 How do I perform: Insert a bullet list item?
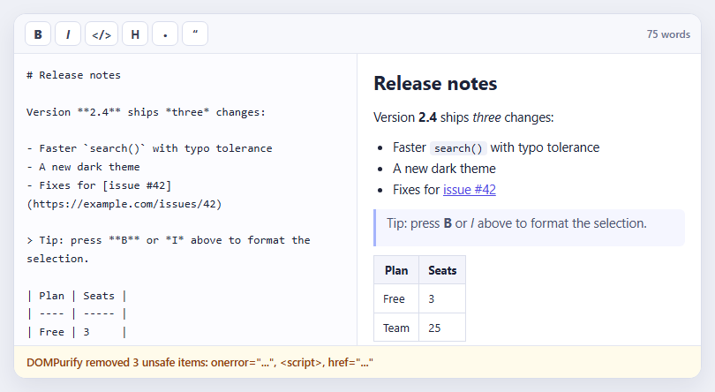[165, 34]
